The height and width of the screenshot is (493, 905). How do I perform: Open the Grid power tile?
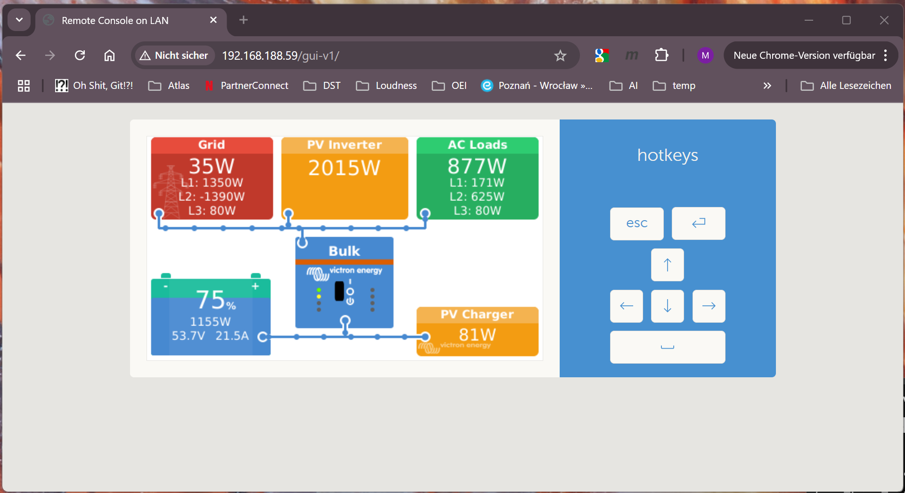[212, 179]
